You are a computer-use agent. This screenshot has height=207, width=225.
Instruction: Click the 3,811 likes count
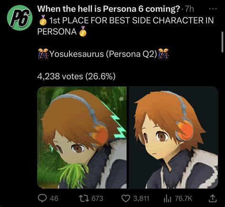click(141, 198)
